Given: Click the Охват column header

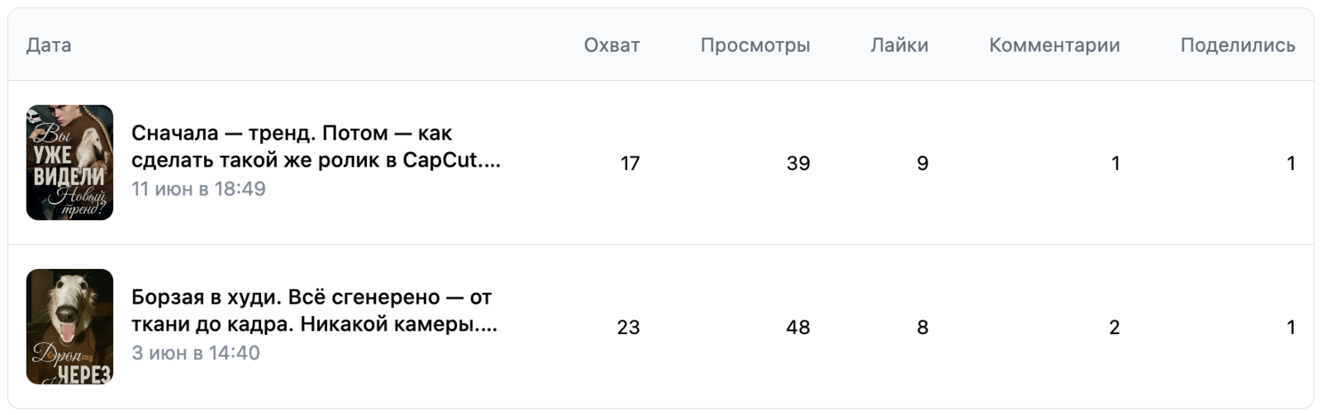Looking at the screenshot, I should point(611,45).
